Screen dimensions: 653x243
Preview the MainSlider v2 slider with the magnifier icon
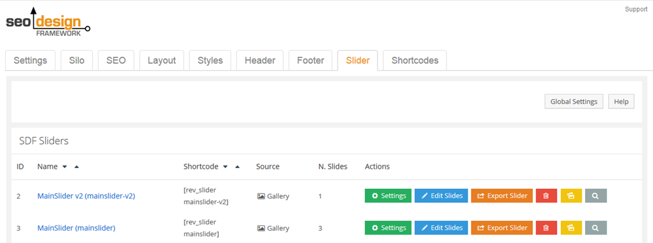[x=596, y=195]
